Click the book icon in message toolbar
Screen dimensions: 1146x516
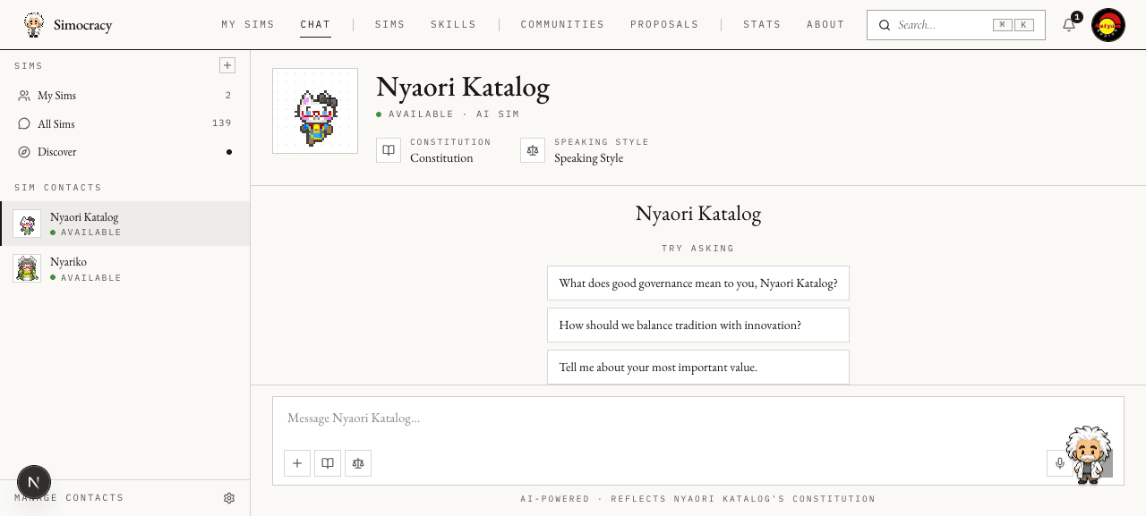pyautogui.click(x=328, y=463)
